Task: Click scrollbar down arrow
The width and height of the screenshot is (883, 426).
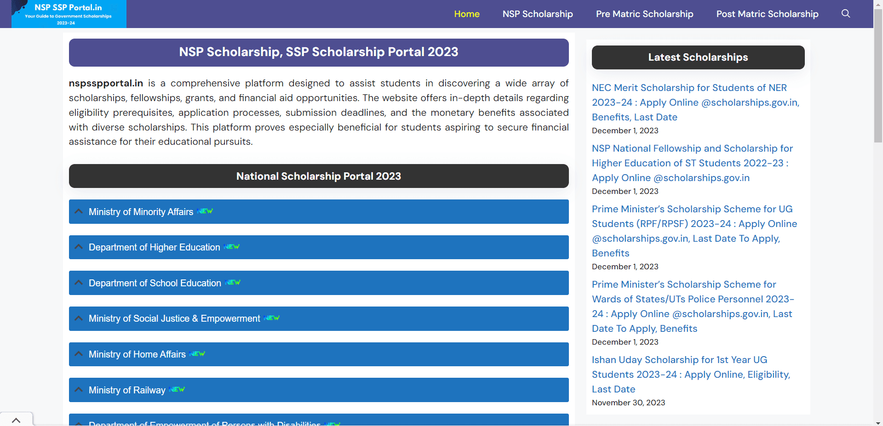Action: (x=878, y=422)
